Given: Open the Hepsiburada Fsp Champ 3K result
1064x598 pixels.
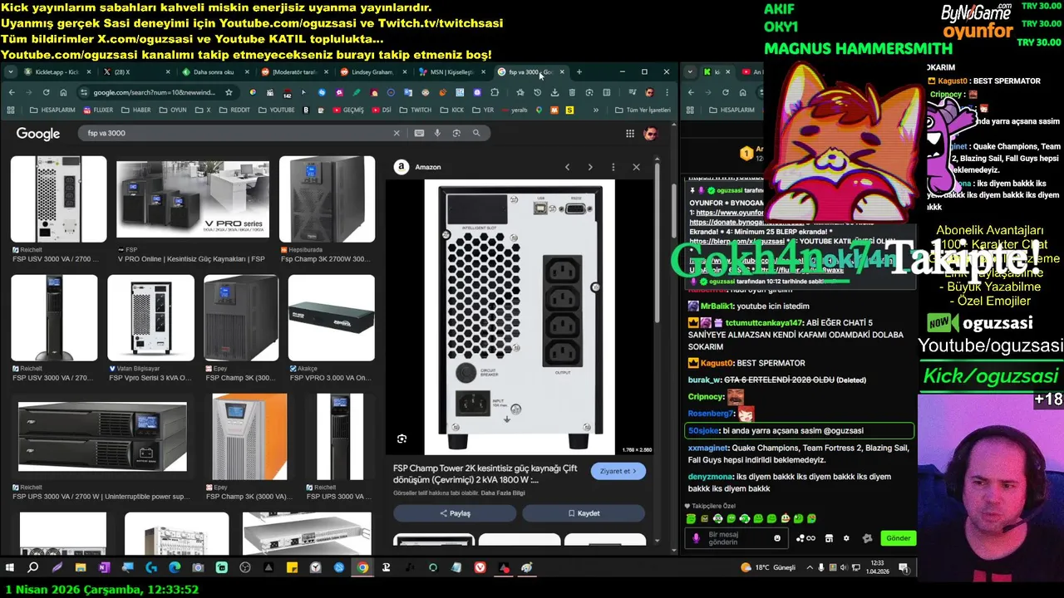Looking at the screenshot, I should [x=327, y=199].
